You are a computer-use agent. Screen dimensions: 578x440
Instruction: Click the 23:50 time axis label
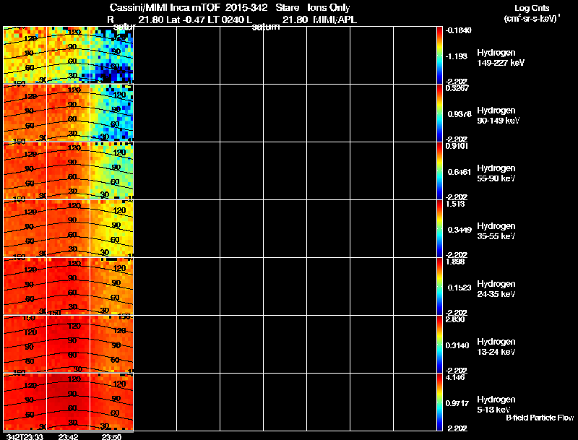coord(111,436)
